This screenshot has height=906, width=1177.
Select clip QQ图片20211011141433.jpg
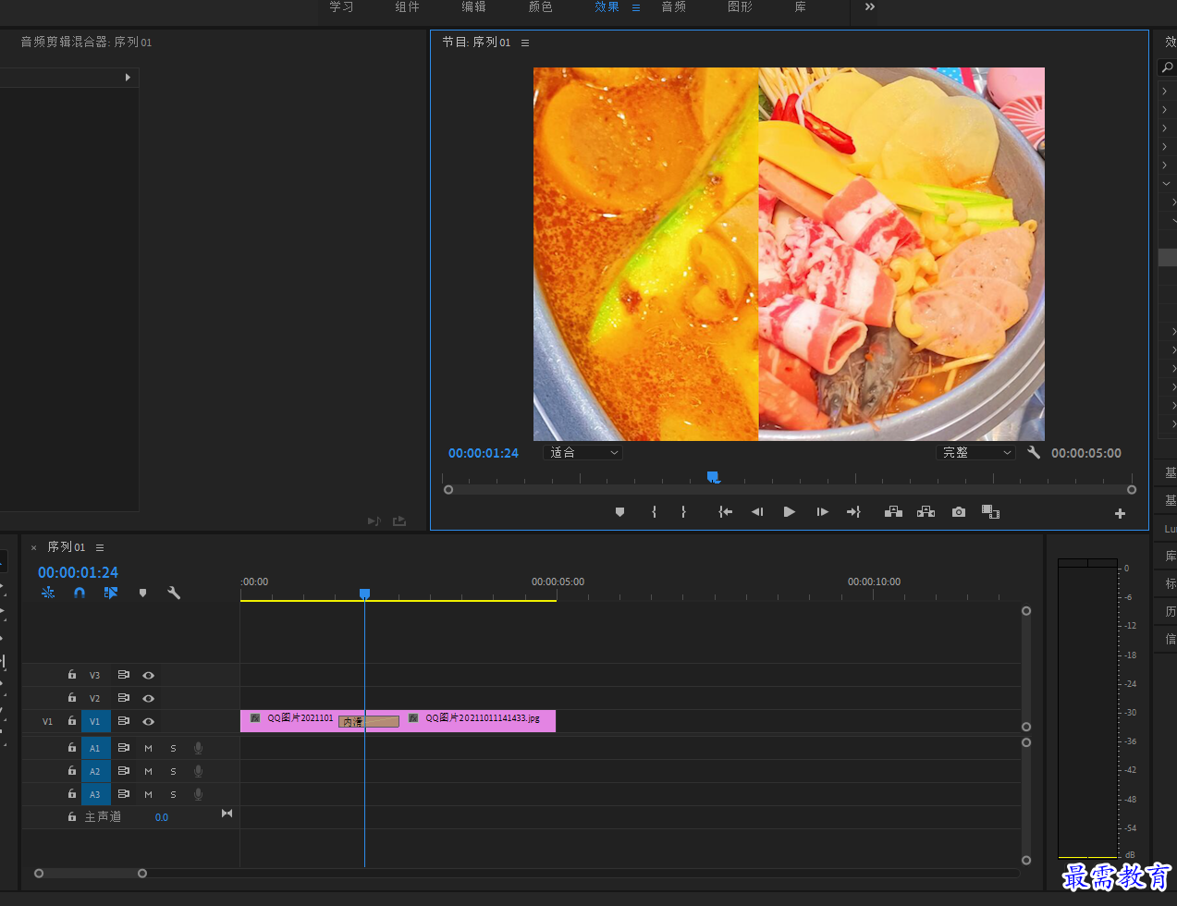coord(477,720)
